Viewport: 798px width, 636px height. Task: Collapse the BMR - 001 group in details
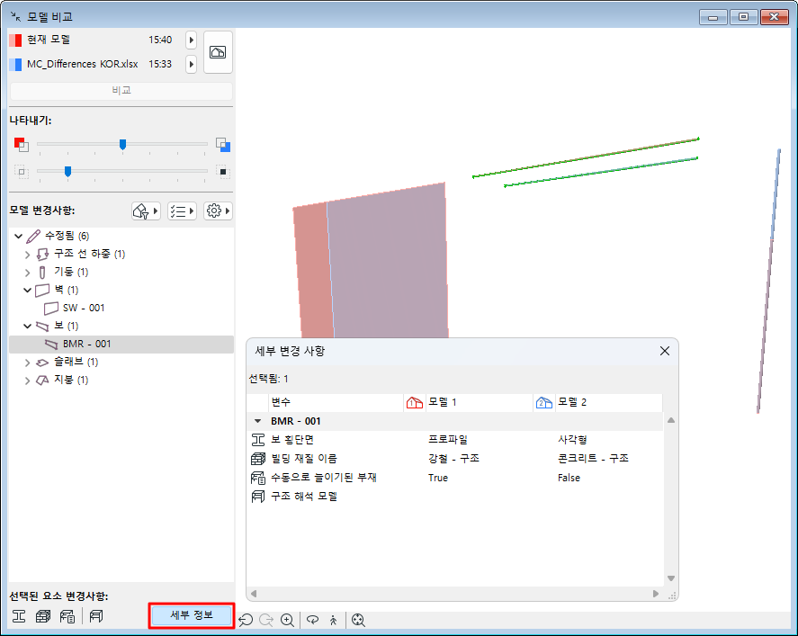coord(257,421)
